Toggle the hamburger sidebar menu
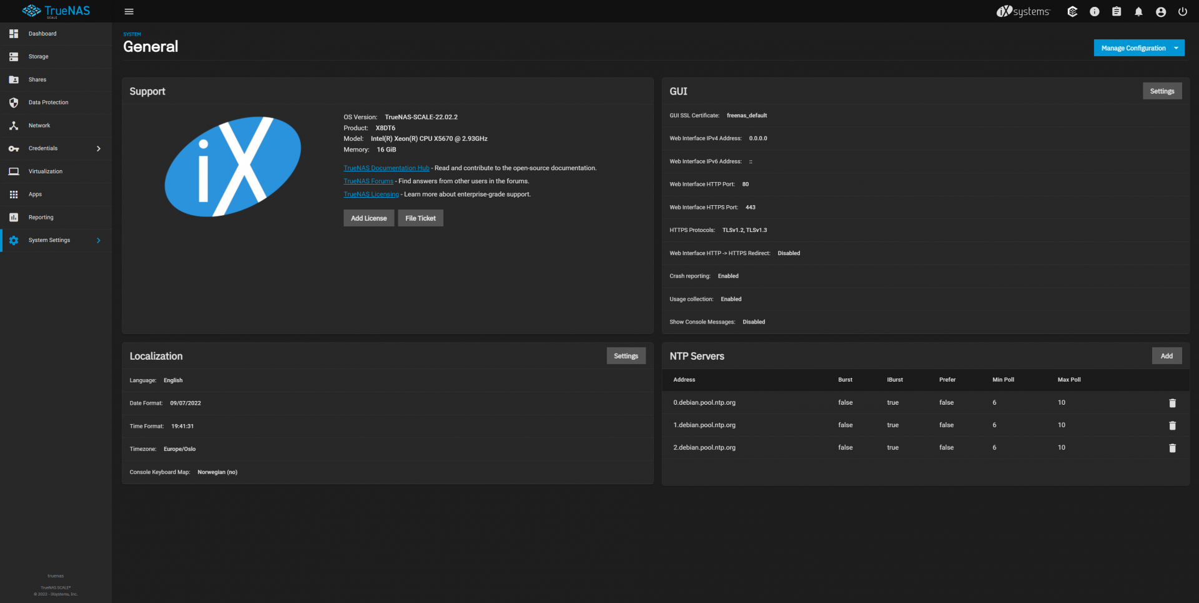 pos(129,11)
